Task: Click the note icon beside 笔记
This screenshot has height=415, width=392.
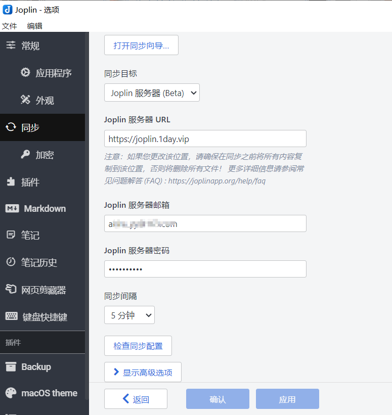Action: click(11, 235)
